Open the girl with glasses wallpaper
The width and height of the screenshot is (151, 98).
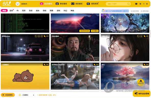125,48
